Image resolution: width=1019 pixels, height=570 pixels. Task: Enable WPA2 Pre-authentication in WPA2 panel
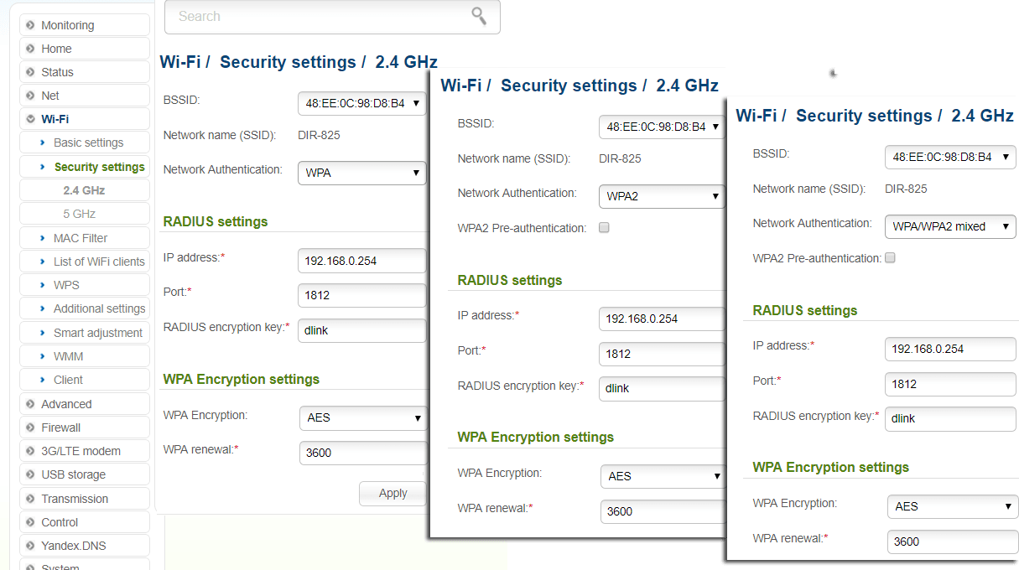point(604,228)
